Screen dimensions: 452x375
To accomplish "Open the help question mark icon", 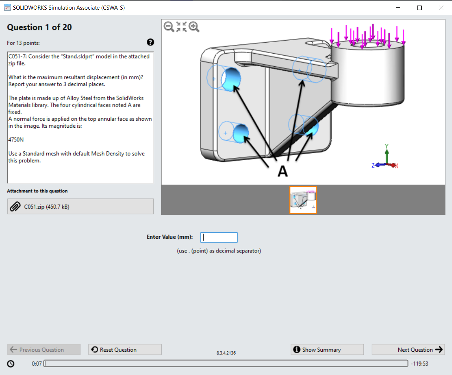I will coord(150,42).
